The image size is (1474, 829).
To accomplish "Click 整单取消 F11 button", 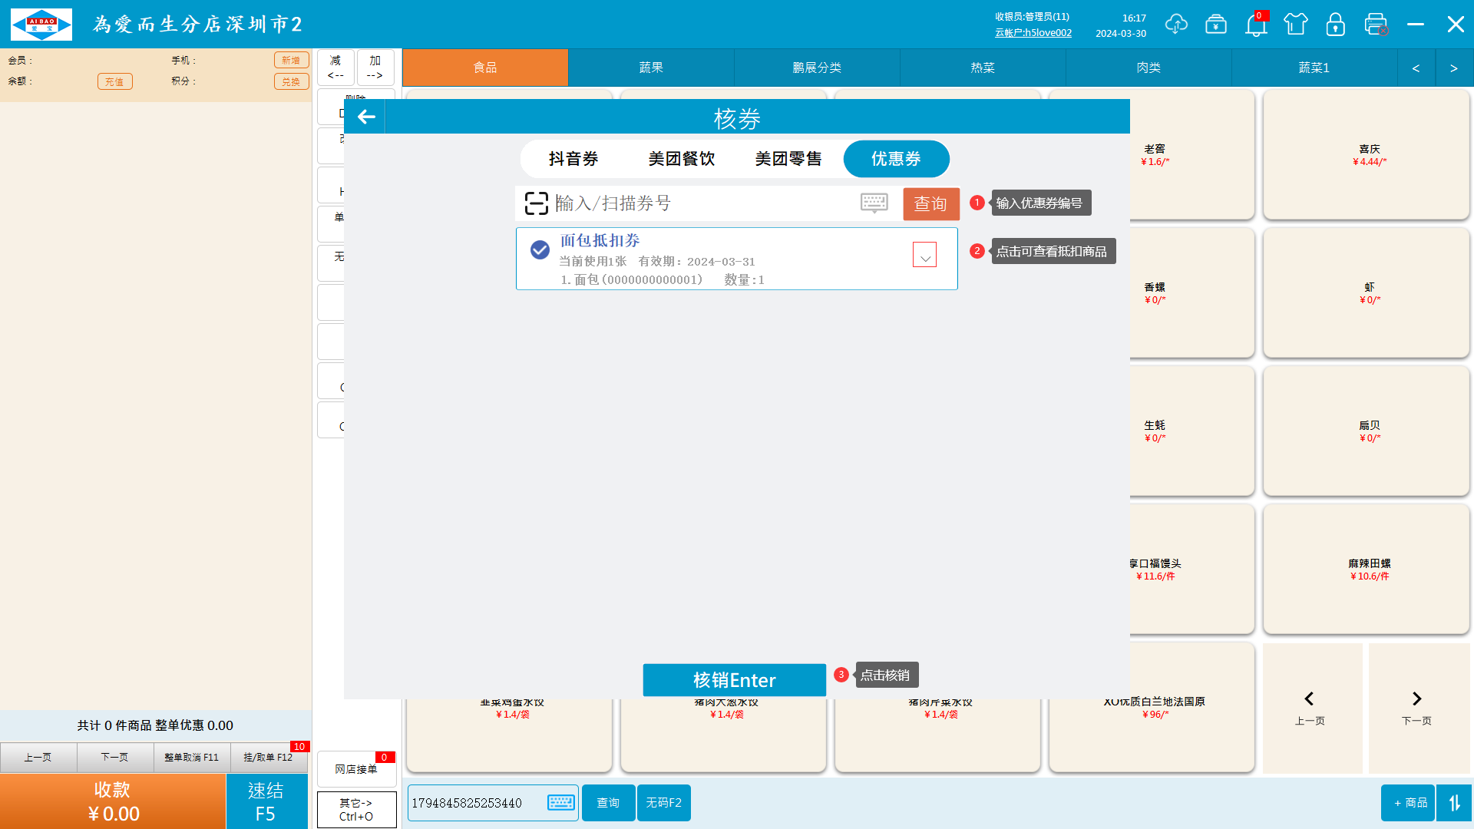I will pyautogui.click(x=192, y=757).
